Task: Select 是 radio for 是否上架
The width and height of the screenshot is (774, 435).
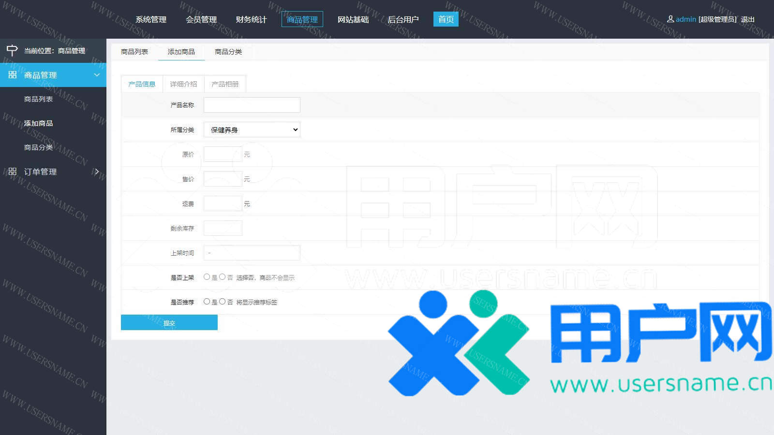Action: pyautogui.click(x=207, y=277)
